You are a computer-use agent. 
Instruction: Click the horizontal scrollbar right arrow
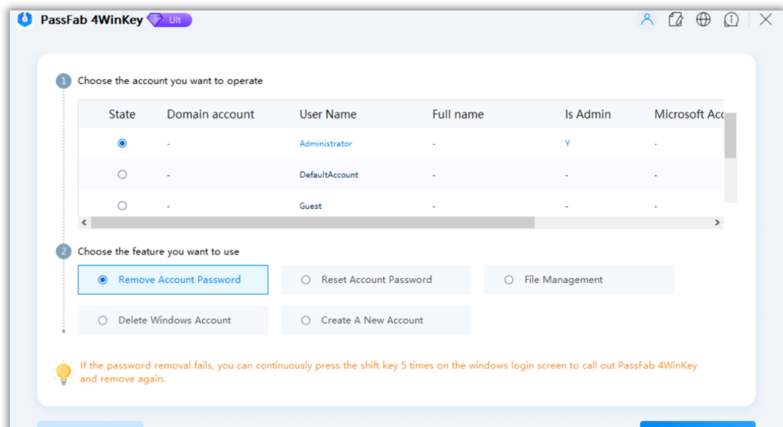tap(717, 222)
